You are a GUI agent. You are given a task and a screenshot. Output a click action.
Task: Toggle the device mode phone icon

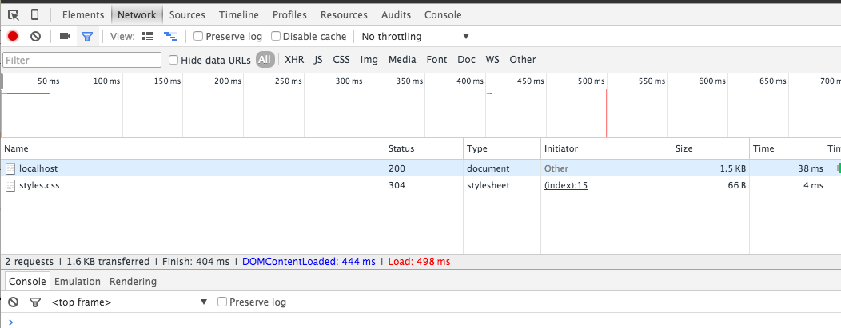click(x=35, y=14)
